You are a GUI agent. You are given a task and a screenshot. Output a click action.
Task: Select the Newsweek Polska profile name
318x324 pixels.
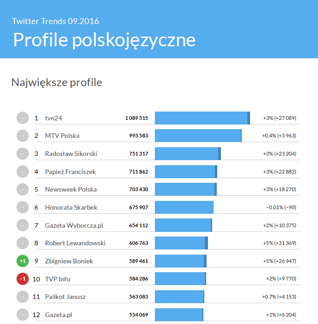point(71,189)
